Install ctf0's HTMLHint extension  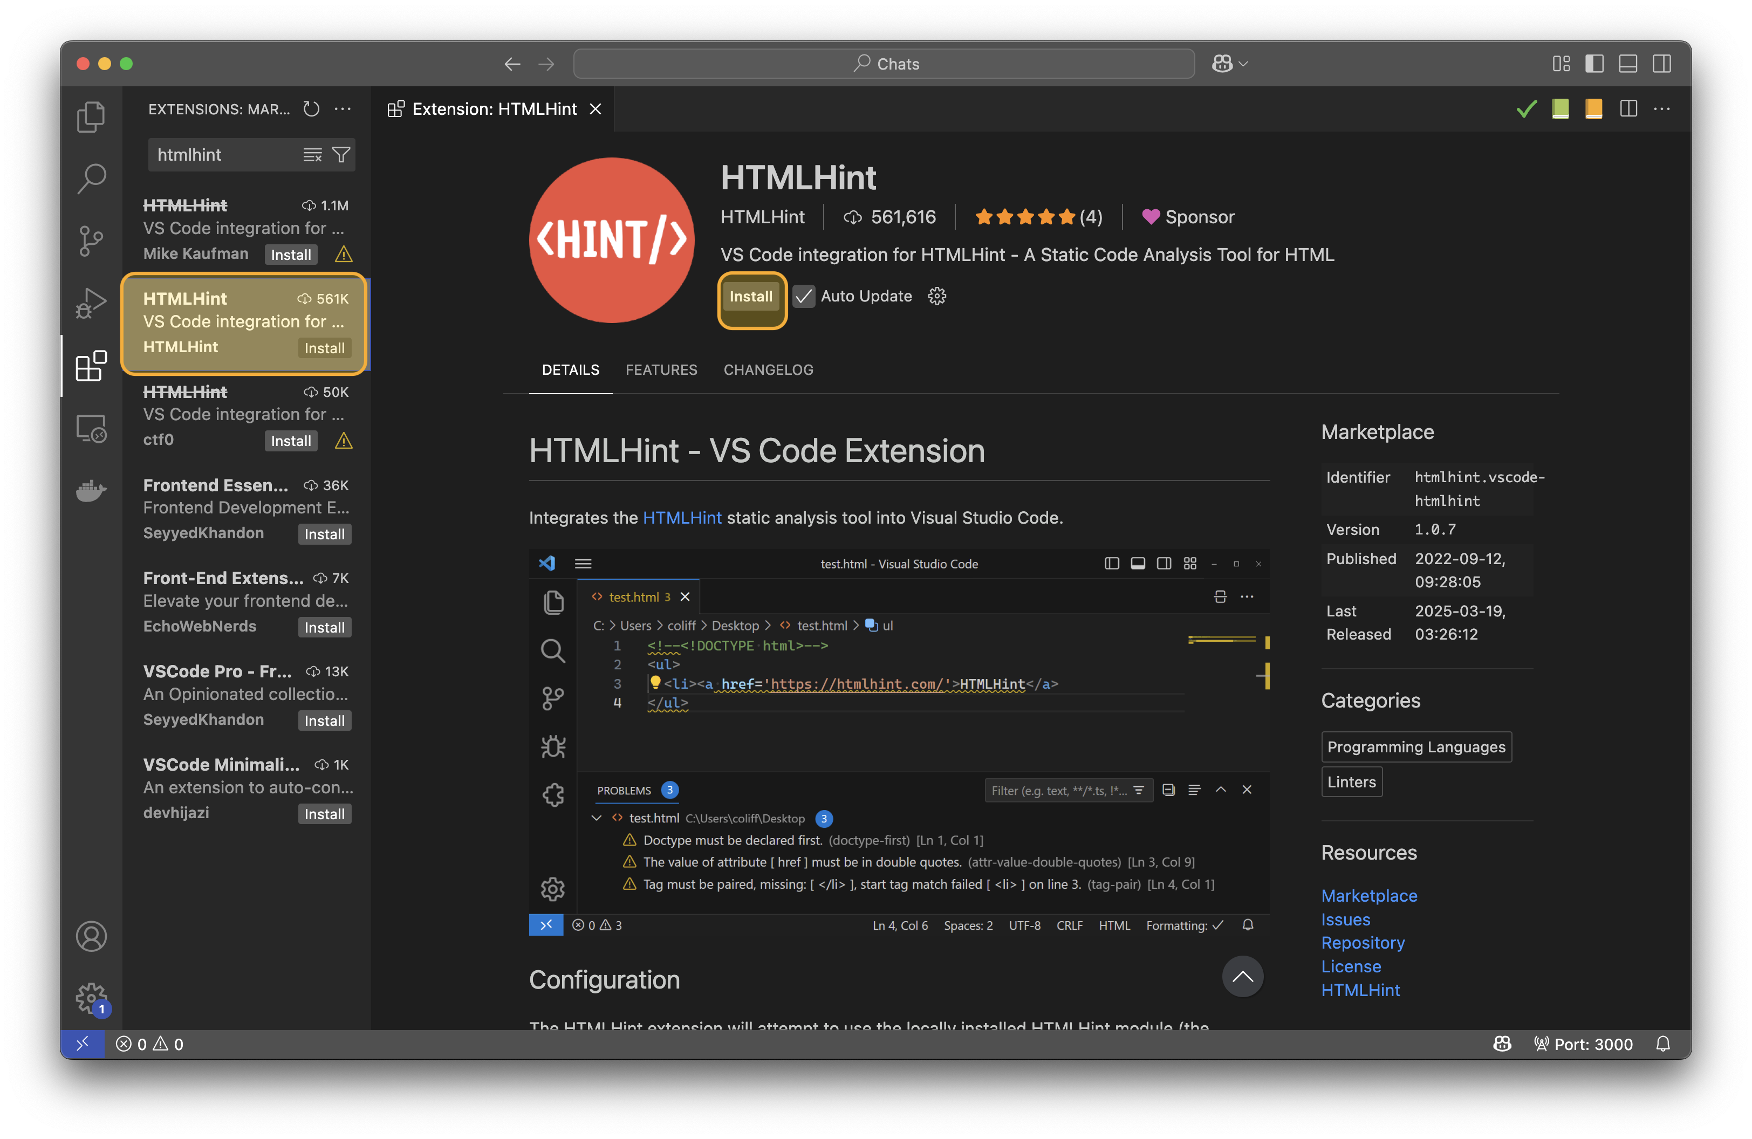click(x=291, y=441)
